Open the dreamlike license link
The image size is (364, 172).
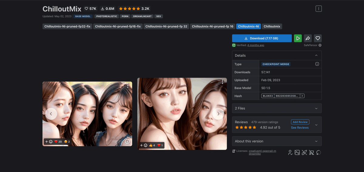click(x=255, y=154)
